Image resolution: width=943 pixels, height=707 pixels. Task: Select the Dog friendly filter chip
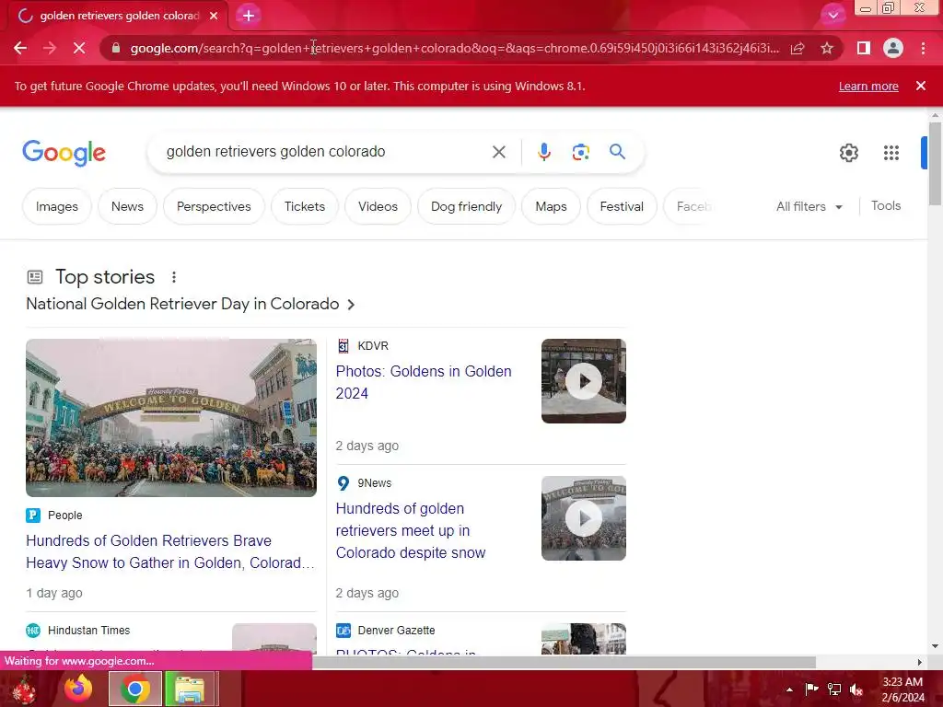[466, 206]
